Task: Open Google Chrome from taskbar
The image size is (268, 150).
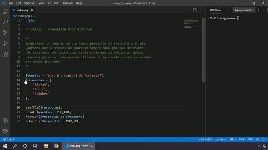Action: coord(56,146)
